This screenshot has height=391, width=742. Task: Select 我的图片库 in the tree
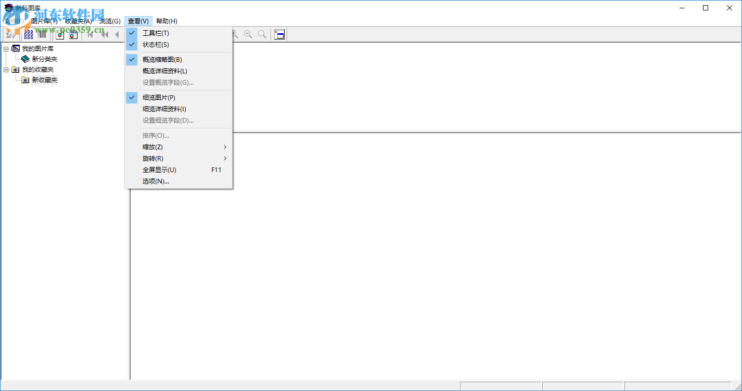tap(37, 49)
